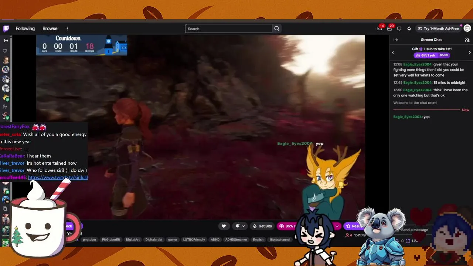Select the 18pluschannel tag
The height and width of the screenshot is (266, 473).
[x=280, y=239]
